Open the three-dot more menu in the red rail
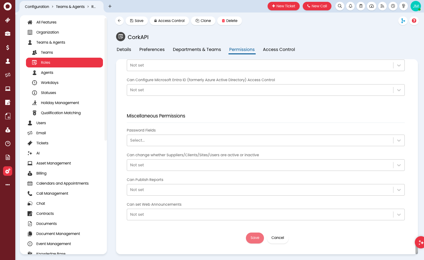Viewport: 424px width, 260px height. tap(8, 185)
